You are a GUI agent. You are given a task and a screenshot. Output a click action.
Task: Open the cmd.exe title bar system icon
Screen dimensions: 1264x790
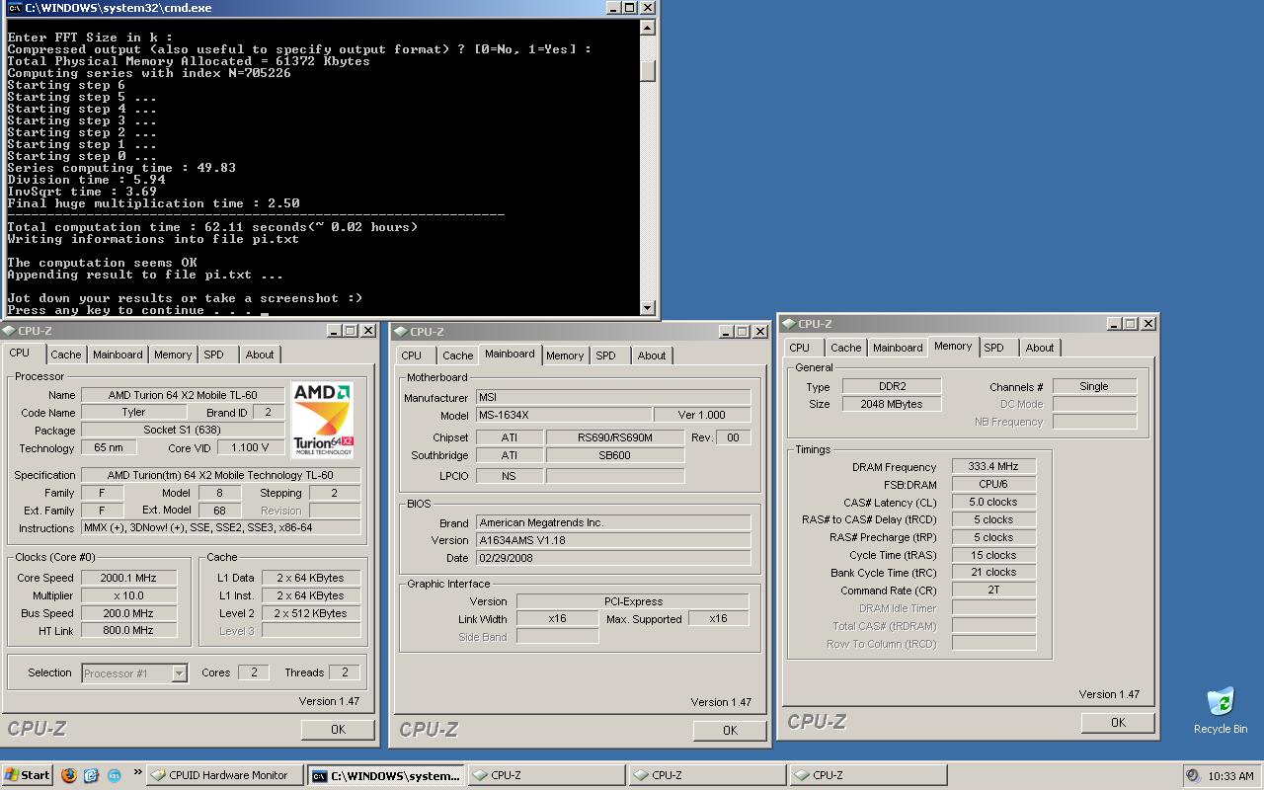click(15, 7)
